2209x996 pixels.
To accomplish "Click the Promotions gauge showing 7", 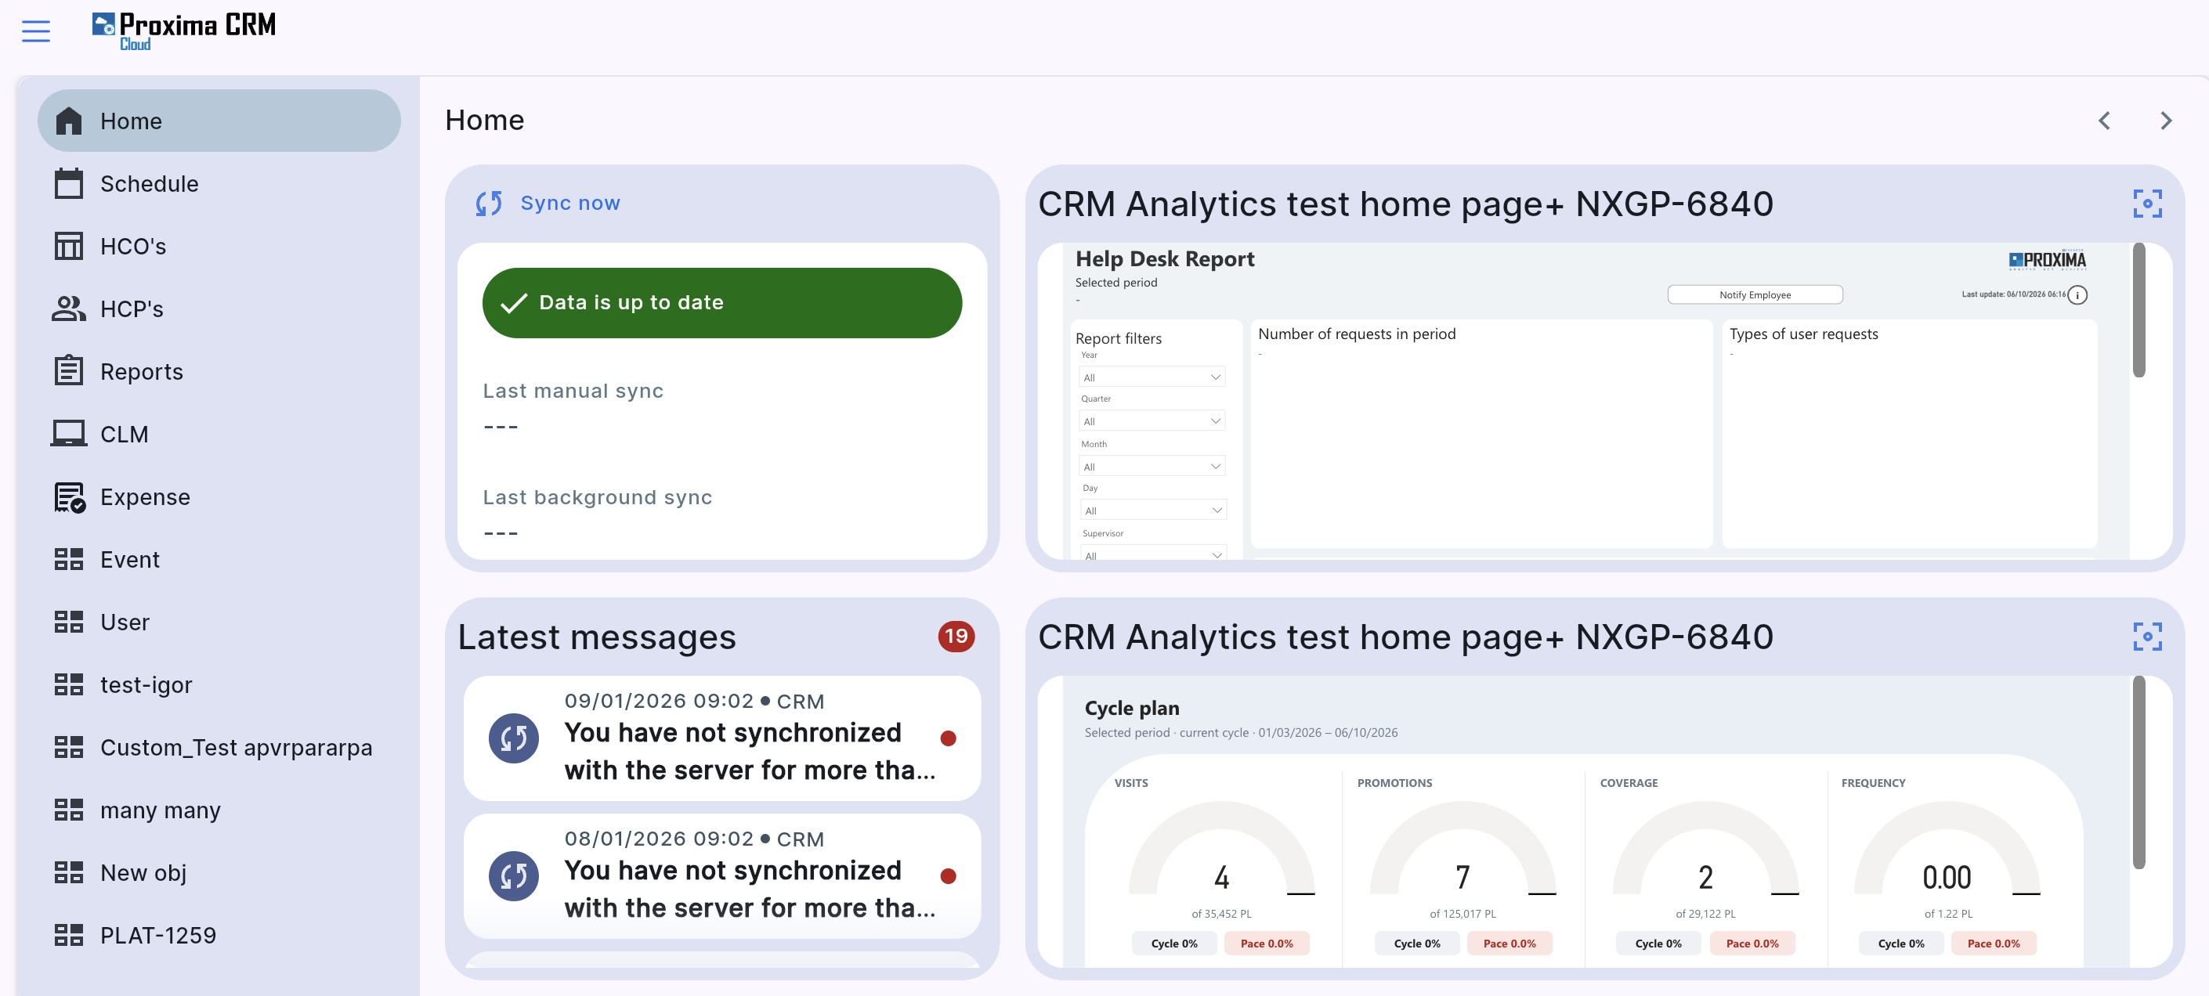I will pyautogui.click(x=1462, y=849).
